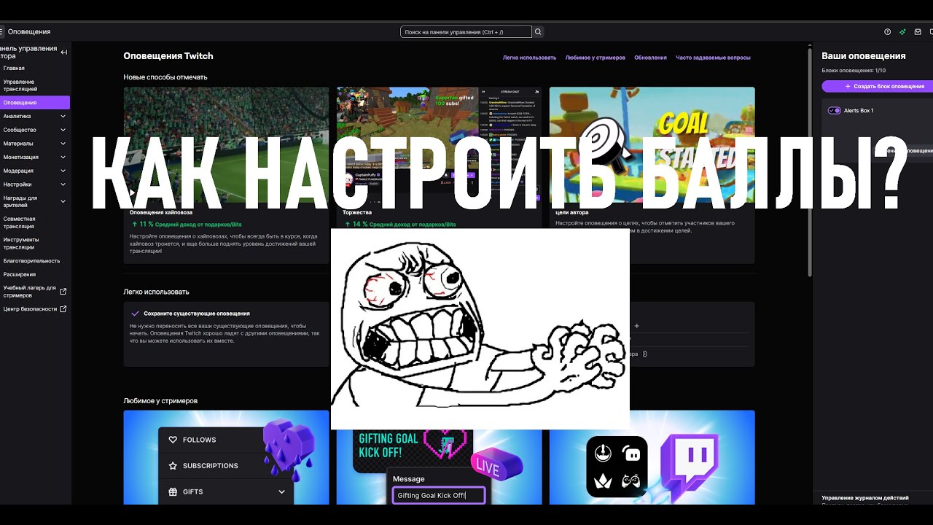Click the star icon next to SUBSCRIPTIONS
Screen dimensions: 933x525
(173, 465)
